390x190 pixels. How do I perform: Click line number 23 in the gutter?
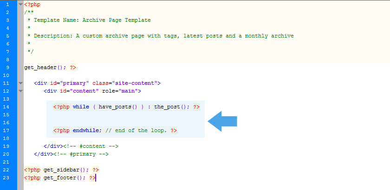[x=6, y=178]
